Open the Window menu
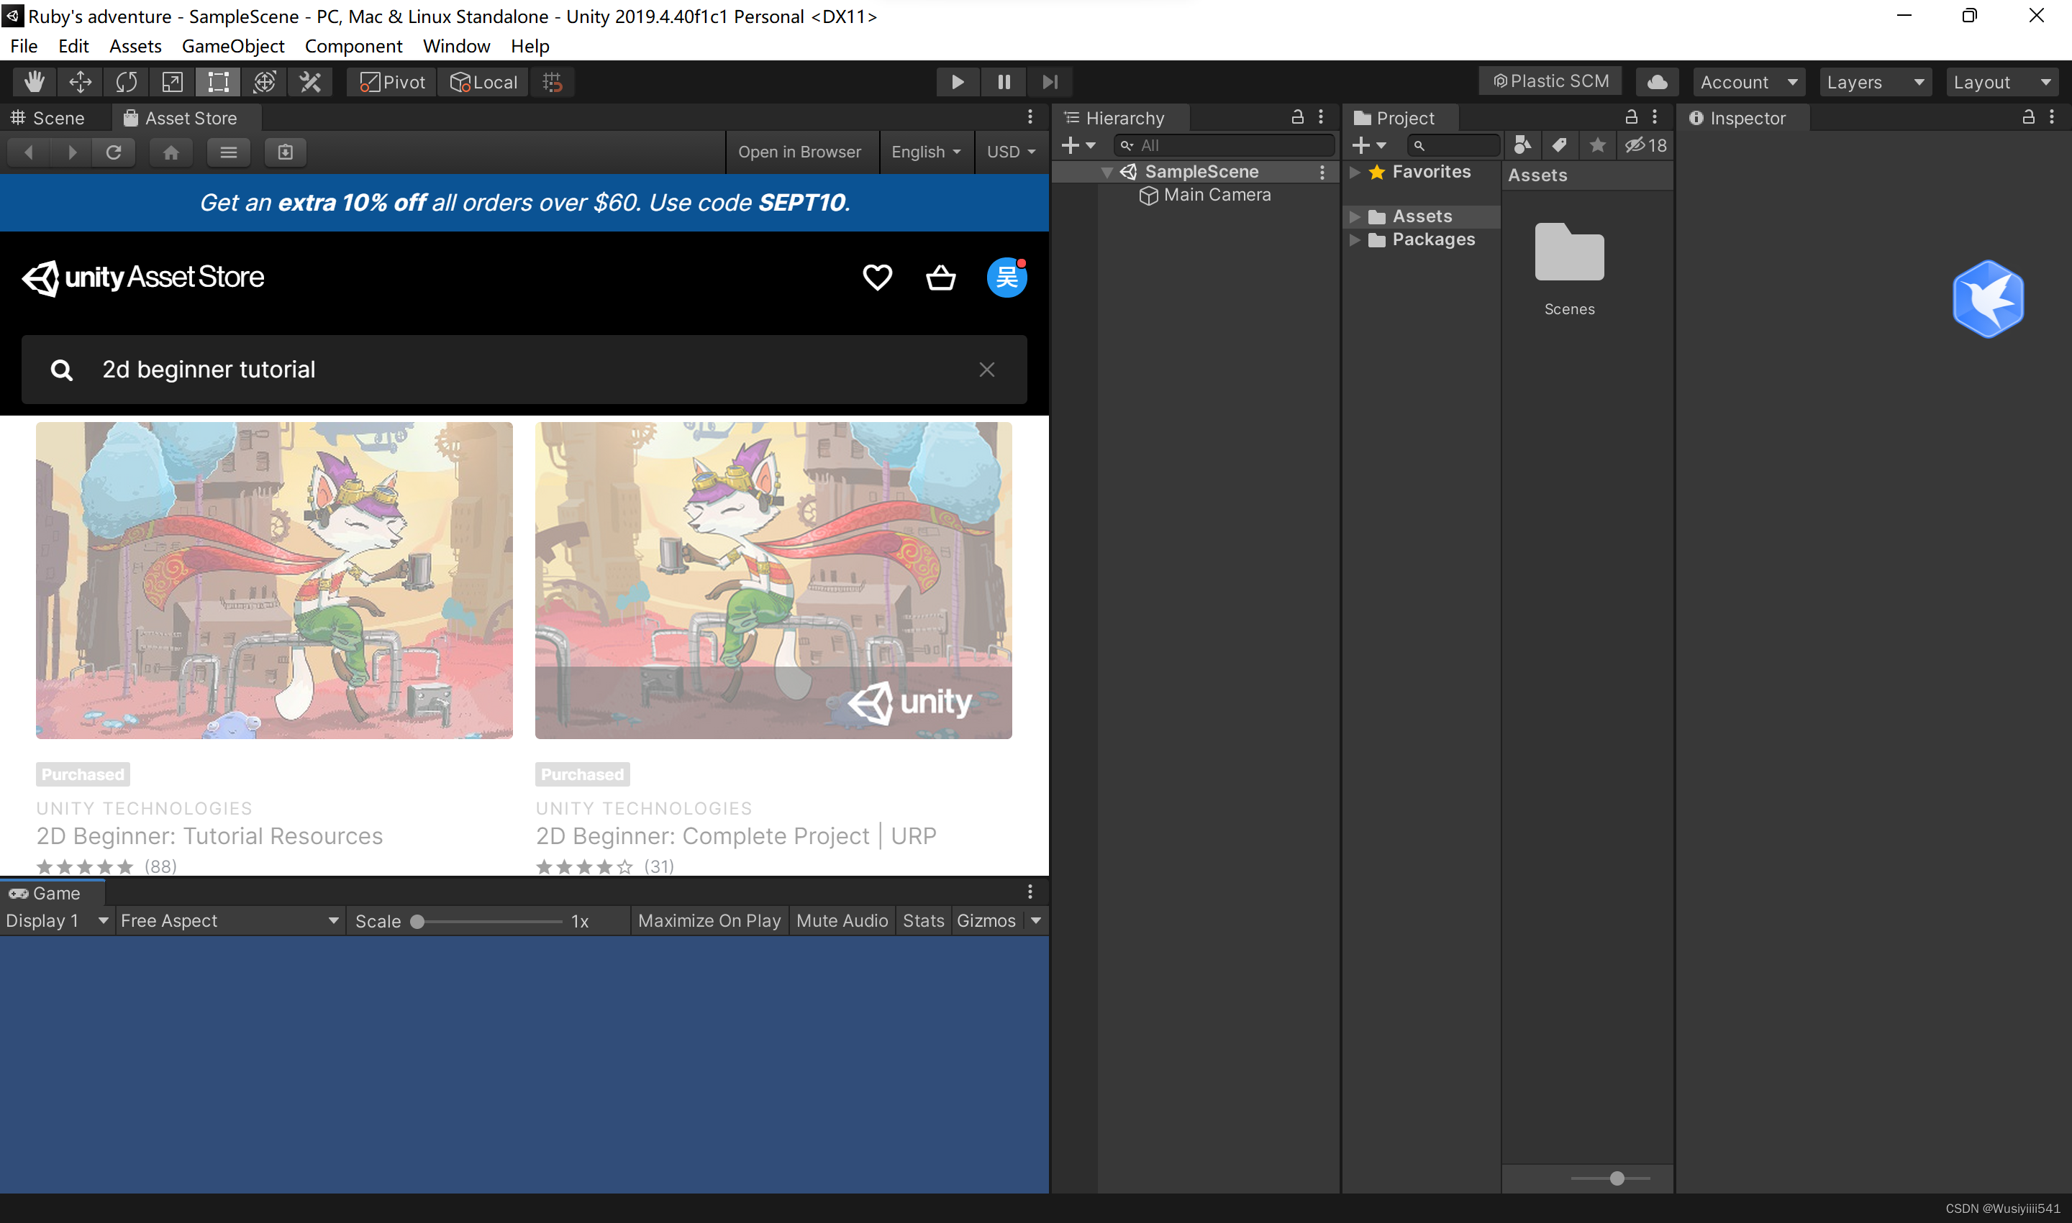The width and height of the screenshot is (2072, 1223). click(456, 46)
